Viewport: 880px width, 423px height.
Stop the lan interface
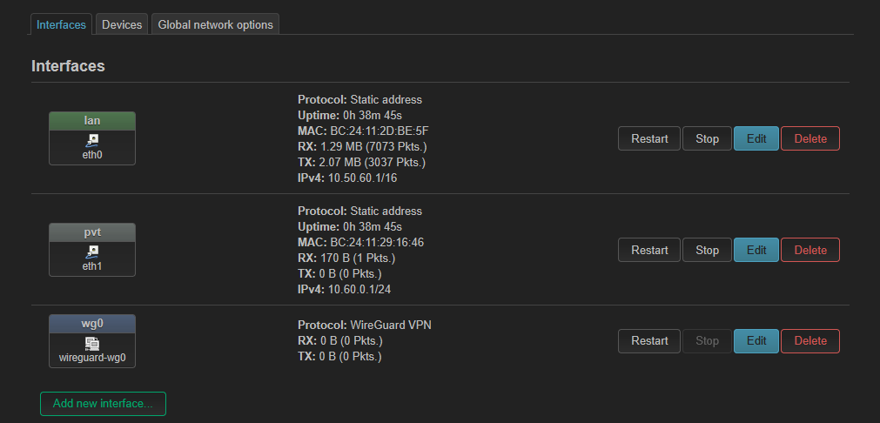click(x=707, y=138)
